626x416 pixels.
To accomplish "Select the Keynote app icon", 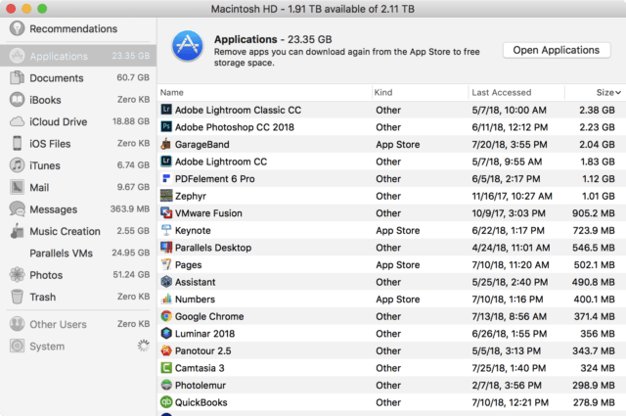I will 166,230.
